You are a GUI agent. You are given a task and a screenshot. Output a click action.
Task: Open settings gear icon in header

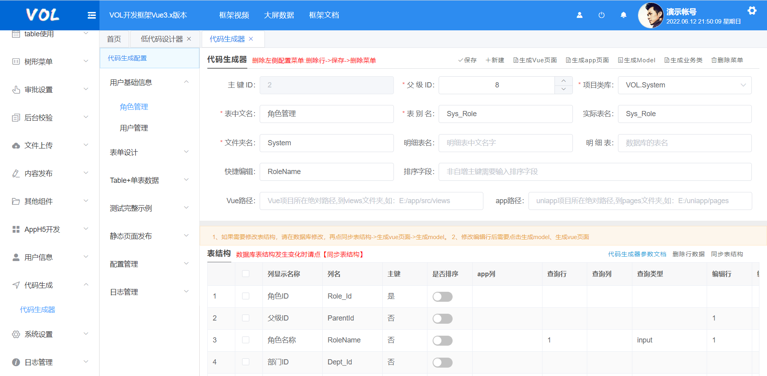coord(752,10)
